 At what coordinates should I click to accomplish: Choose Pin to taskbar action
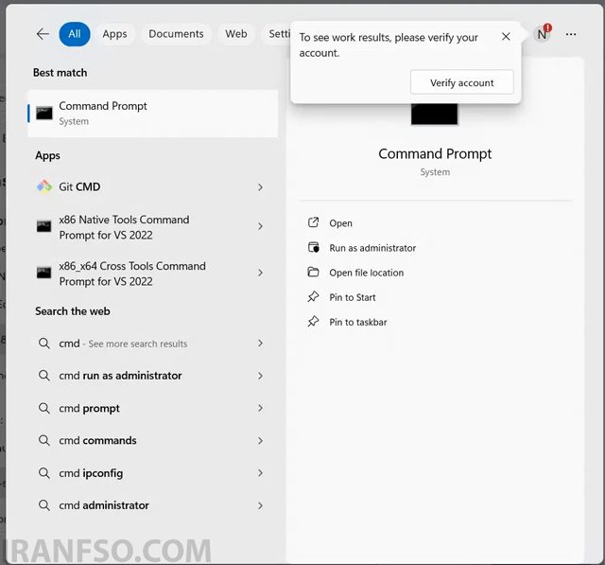[x=357, y=322]
